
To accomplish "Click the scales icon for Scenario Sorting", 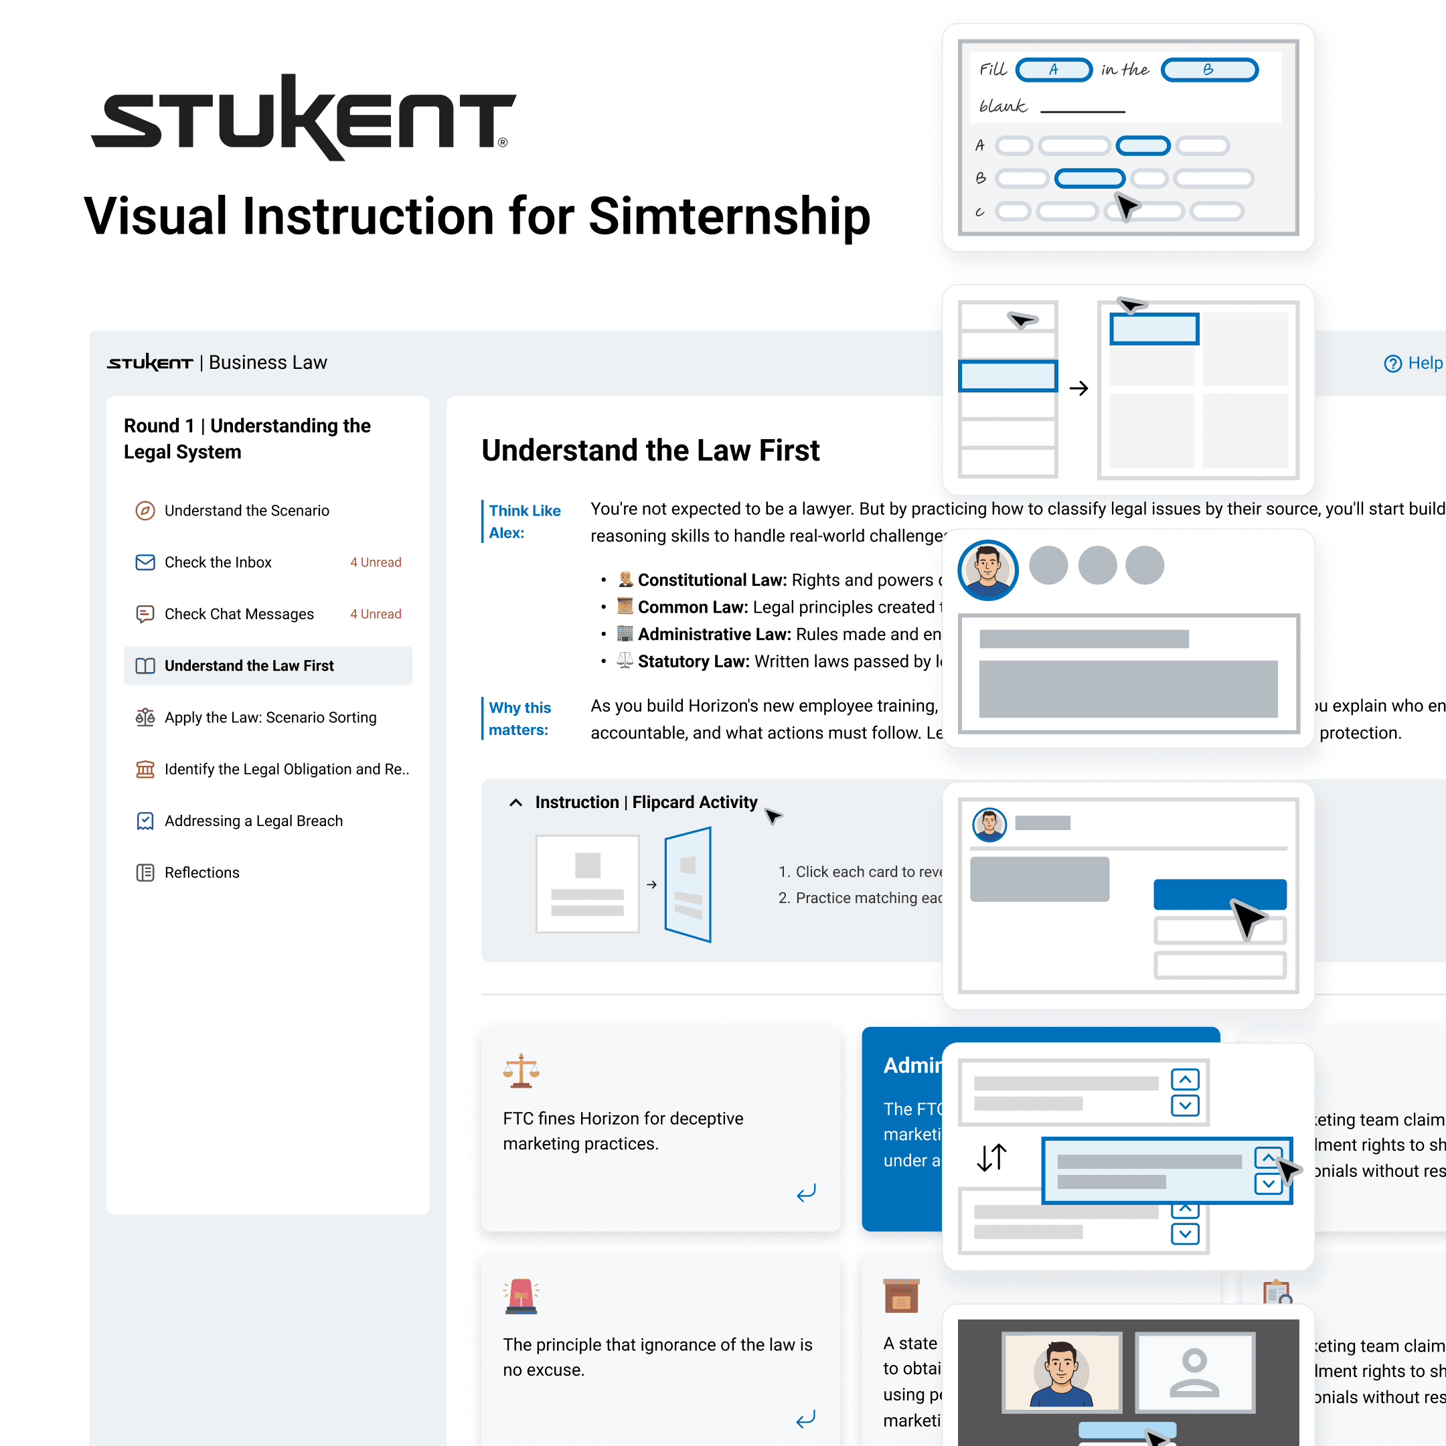I will (x=145, y=717).
